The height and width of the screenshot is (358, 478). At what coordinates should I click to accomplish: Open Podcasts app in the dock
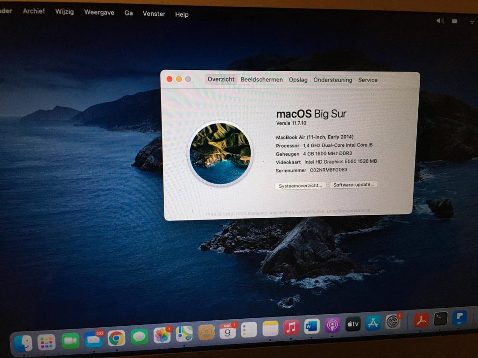[332, 325]
